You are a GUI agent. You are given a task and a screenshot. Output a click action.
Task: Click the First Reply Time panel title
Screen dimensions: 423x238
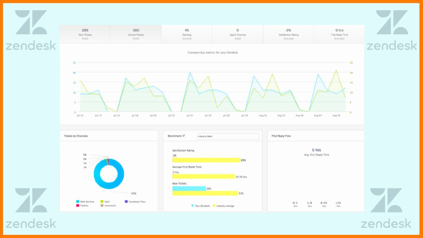(281, 136)
